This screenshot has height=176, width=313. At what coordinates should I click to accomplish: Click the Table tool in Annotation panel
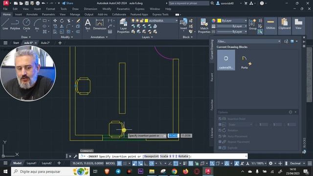pos(110,31)
